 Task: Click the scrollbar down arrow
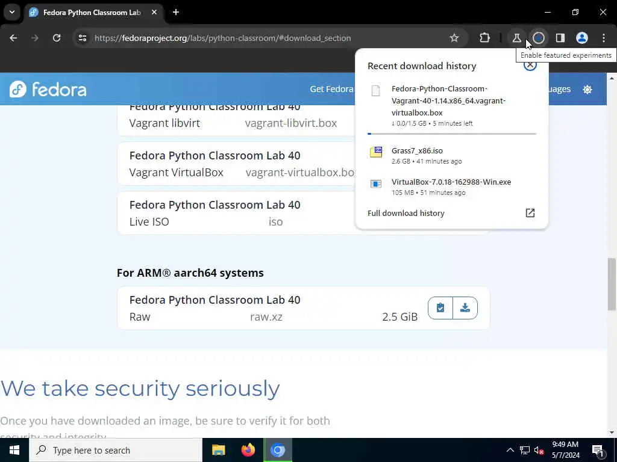(x=612, y=433)
